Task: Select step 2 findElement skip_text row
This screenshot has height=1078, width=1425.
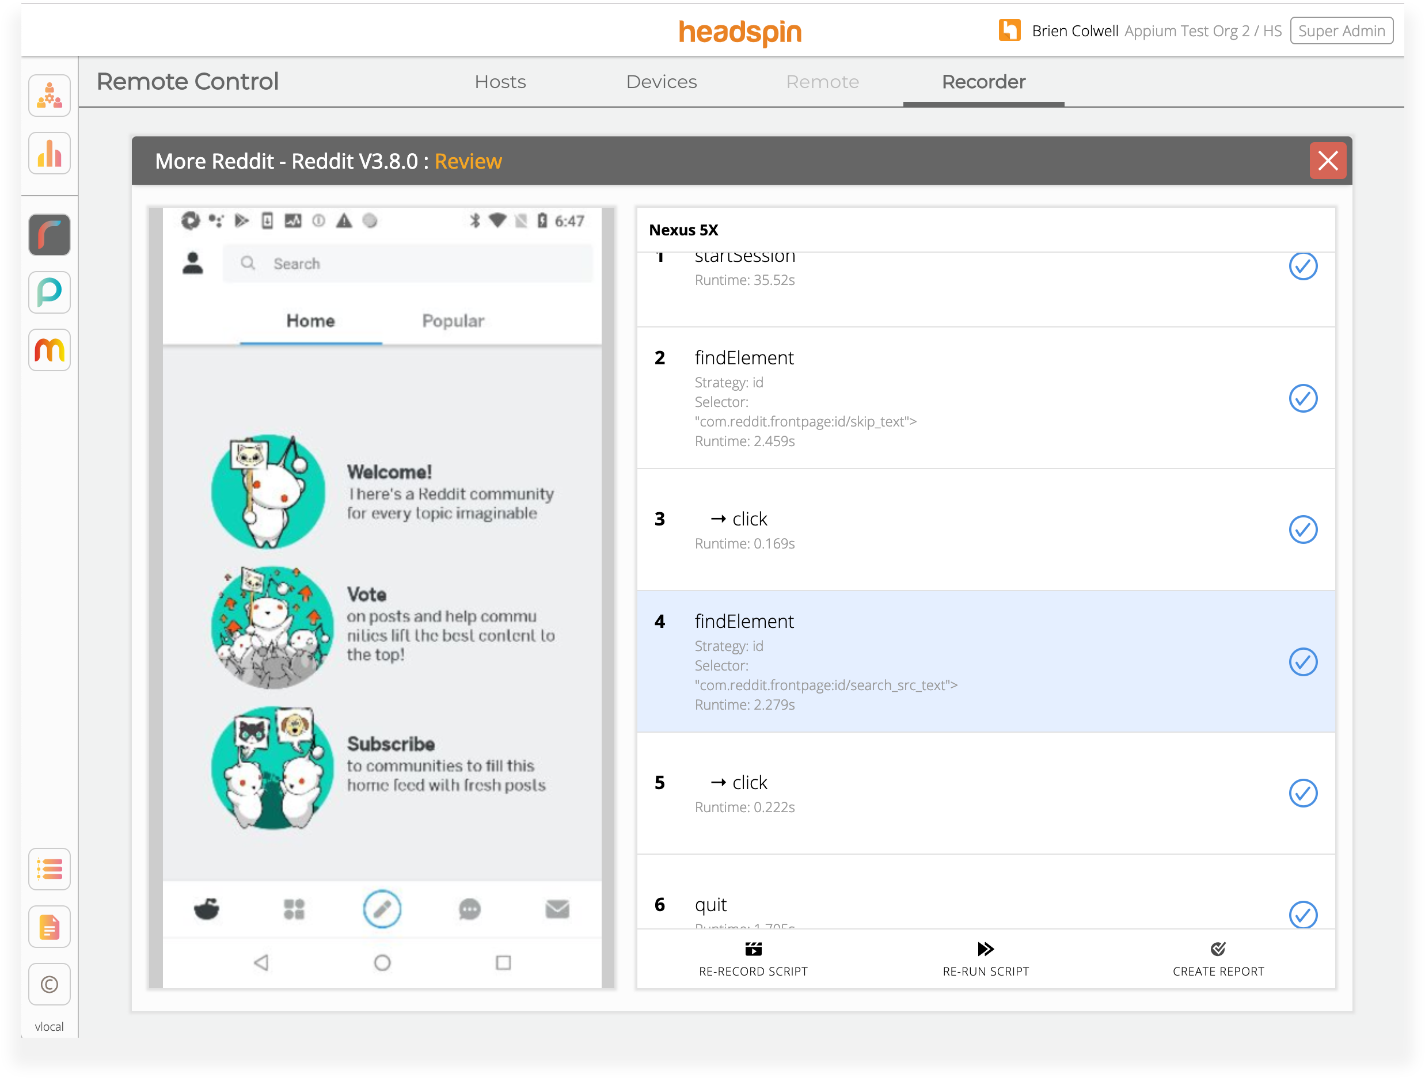Action: 986,398
